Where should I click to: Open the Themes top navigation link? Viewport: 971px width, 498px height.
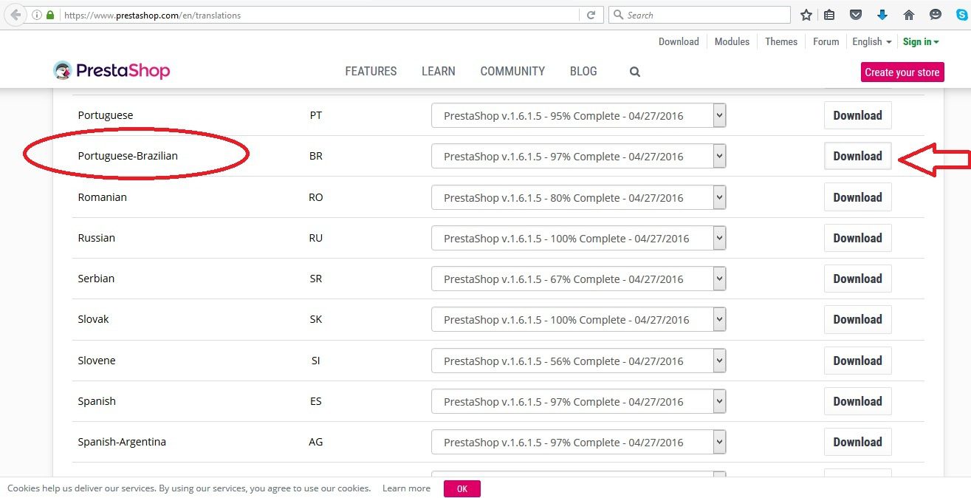pos(781,41)
